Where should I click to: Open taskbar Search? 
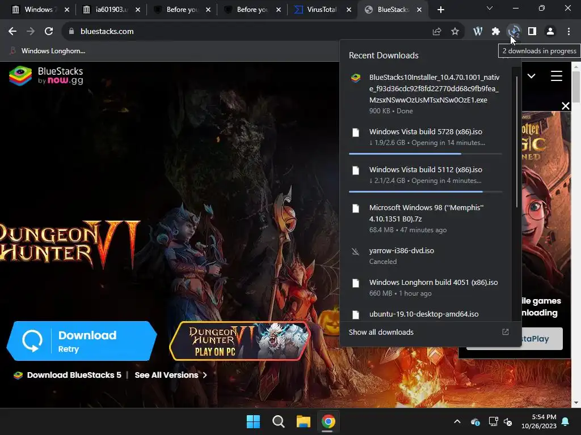(x=279, y=421)
